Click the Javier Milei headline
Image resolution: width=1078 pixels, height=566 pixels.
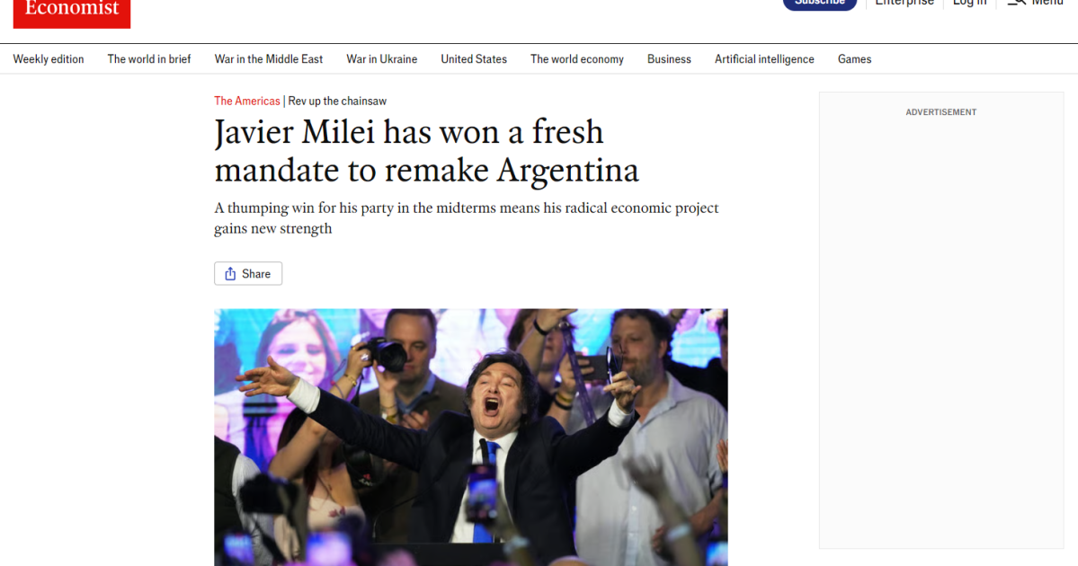[x=426, y=151]
